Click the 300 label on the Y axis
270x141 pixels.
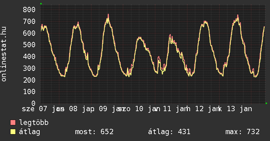click(29, 68)
